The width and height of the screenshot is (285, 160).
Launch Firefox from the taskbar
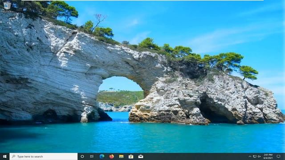point(111,156)
